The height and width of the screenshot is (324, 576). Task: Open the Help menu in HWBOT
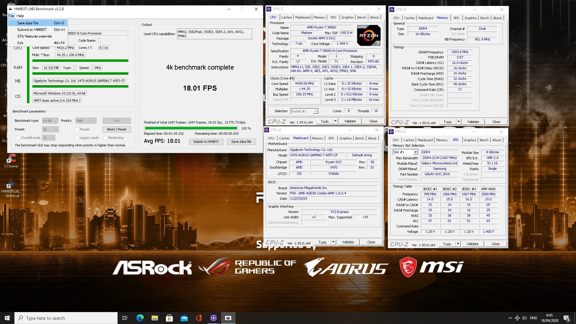point(20,16)
